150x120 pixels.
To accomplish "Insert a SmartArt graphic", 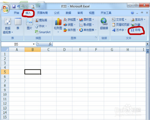I will click(43, 32).
